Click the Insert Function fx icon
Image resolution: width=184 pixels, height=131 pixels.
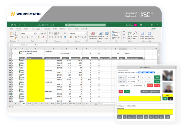click(35, 45)
